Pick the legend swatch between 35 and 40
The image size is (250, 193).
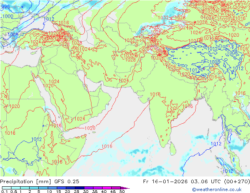(x=98, y=188)
